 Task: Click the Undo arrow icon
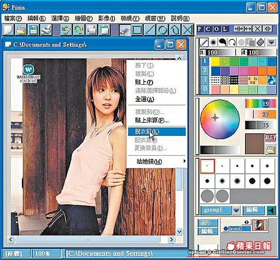click(x=66, y=30)
